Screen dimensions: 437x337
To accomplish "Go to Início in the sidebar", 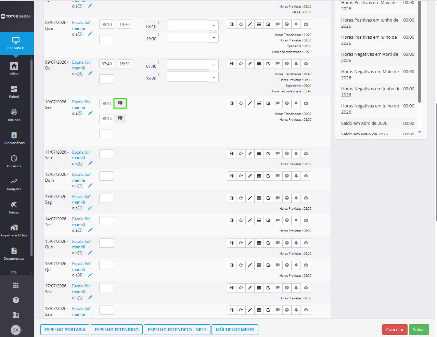I will tap(14, 69).
